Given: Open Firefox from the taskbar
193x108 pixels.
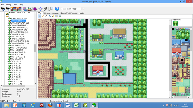Looking at the screenshot, I should (x=50, y=105).
